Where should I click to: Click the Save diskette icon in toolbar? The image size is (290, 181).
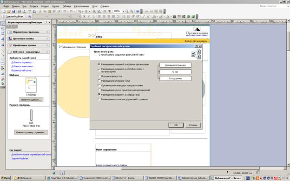click(13, 11)
